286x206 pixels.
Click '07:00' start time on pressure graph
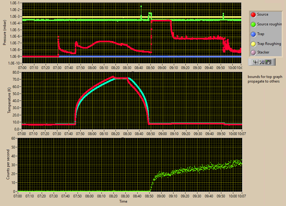[x=22, y=68]
